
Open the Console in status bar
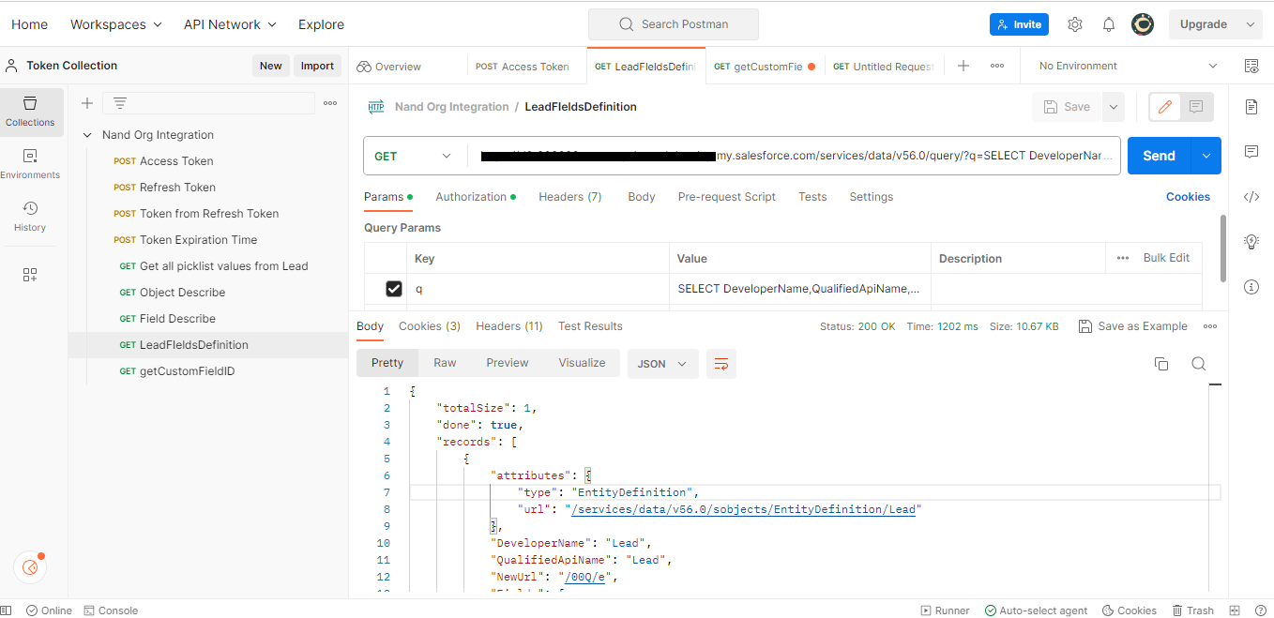click(x=111, y=610)
